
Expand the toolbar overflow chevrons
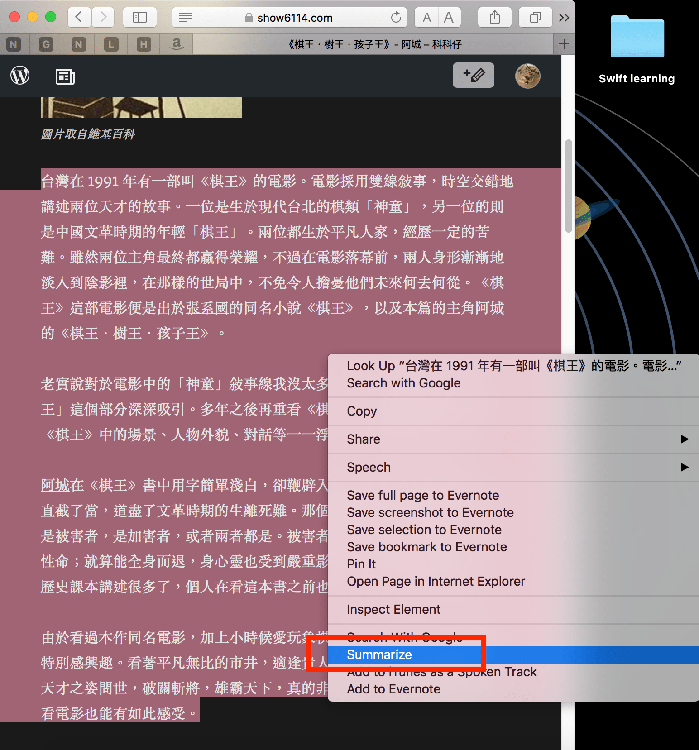(564, 18)
